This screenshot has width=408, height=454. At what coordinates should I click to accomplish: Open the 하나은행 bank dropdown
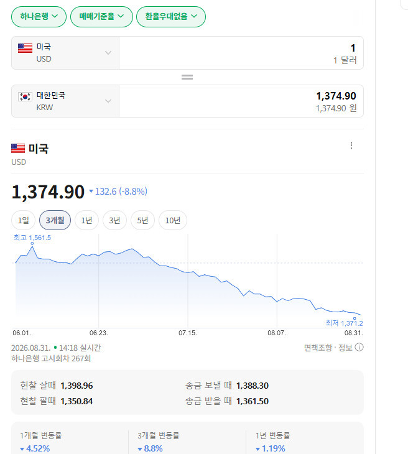(39, 17)
